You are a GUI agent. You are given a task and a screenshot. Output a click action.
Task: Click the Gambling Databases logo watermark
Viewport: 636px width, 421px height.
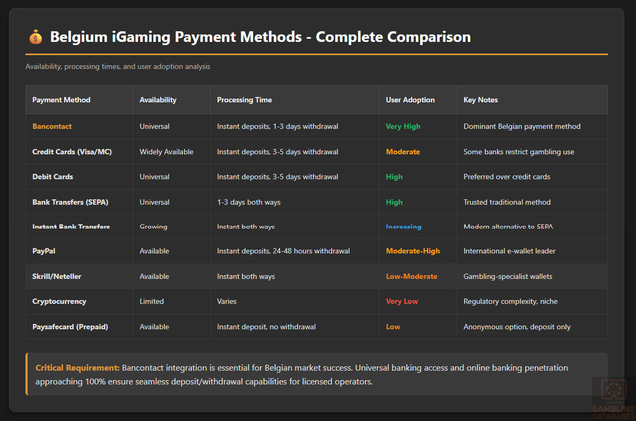(613, 398)
